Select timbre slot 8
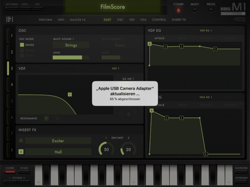The image size is (250, 187). (x=8, y=150)
